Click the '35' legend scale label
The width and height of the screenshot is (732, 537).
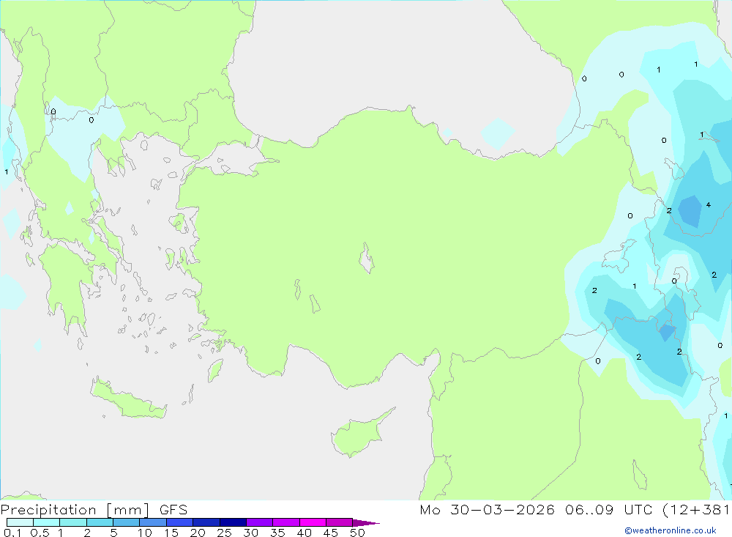(277, 533)
